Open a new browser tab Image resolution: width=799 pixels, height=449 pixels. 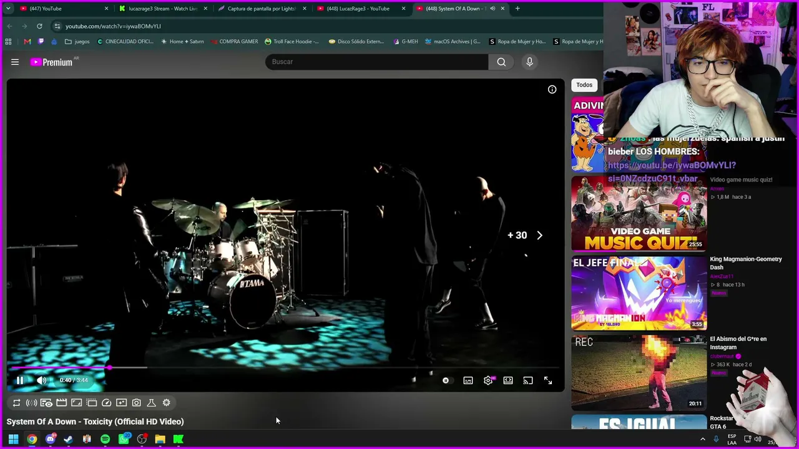[517, 9]
